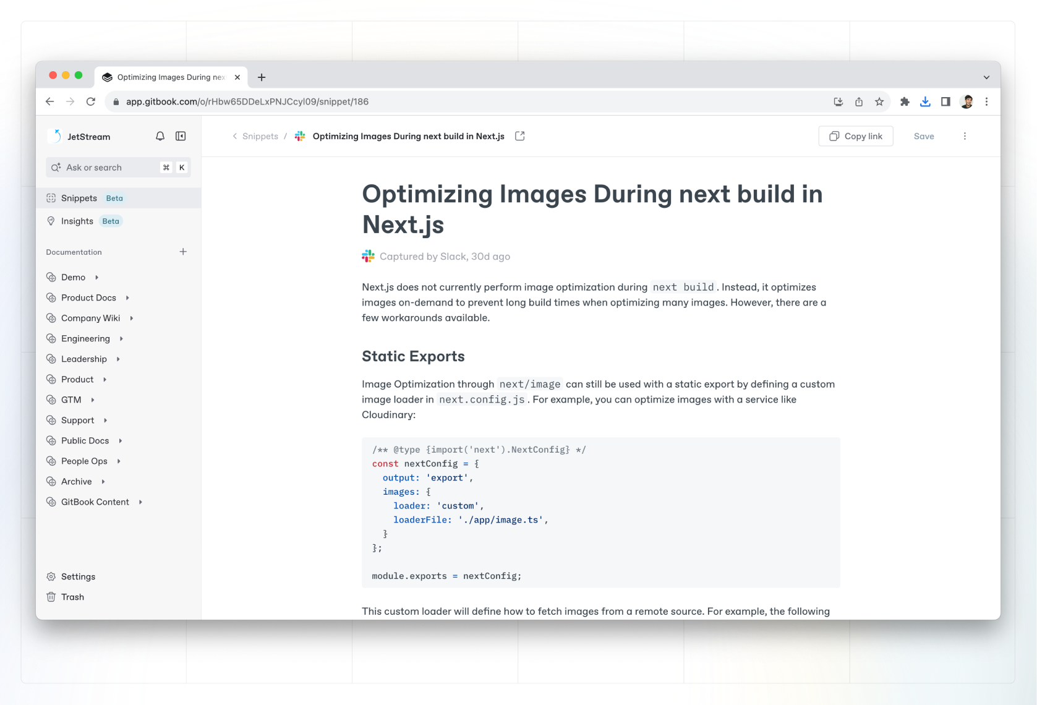Open the Trash in sidebar

(72, 597)
